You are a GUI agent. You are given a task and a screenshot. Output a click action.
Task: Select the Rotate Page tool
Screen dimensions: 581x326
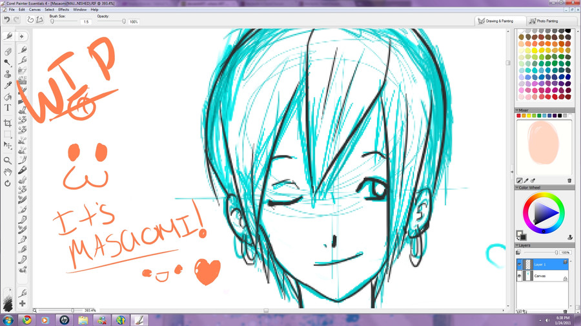(8, 184)
